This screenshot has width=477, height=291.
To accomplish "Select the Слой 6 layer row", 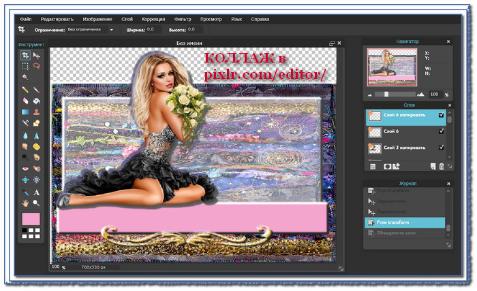I will pyautogui.click(x=406, y=131).
